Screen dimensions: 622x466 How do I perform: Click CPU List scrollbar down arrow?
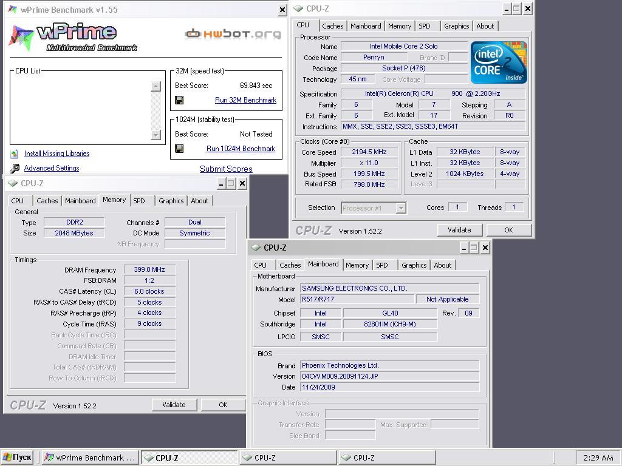156,135
